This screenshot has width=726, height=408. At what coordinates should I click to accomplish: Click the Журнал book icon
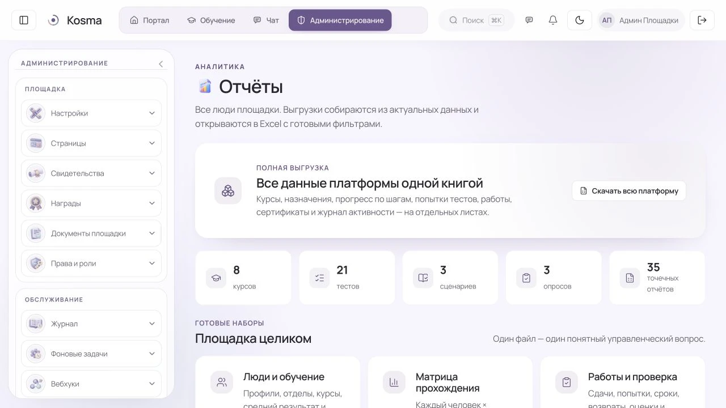click(x=36, y=324)
